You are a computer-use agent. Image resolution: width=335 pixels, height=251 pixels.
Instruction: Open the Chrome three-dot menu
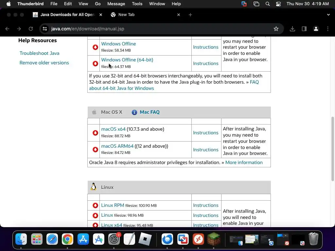pyautogui.click(x=328, y=29)
